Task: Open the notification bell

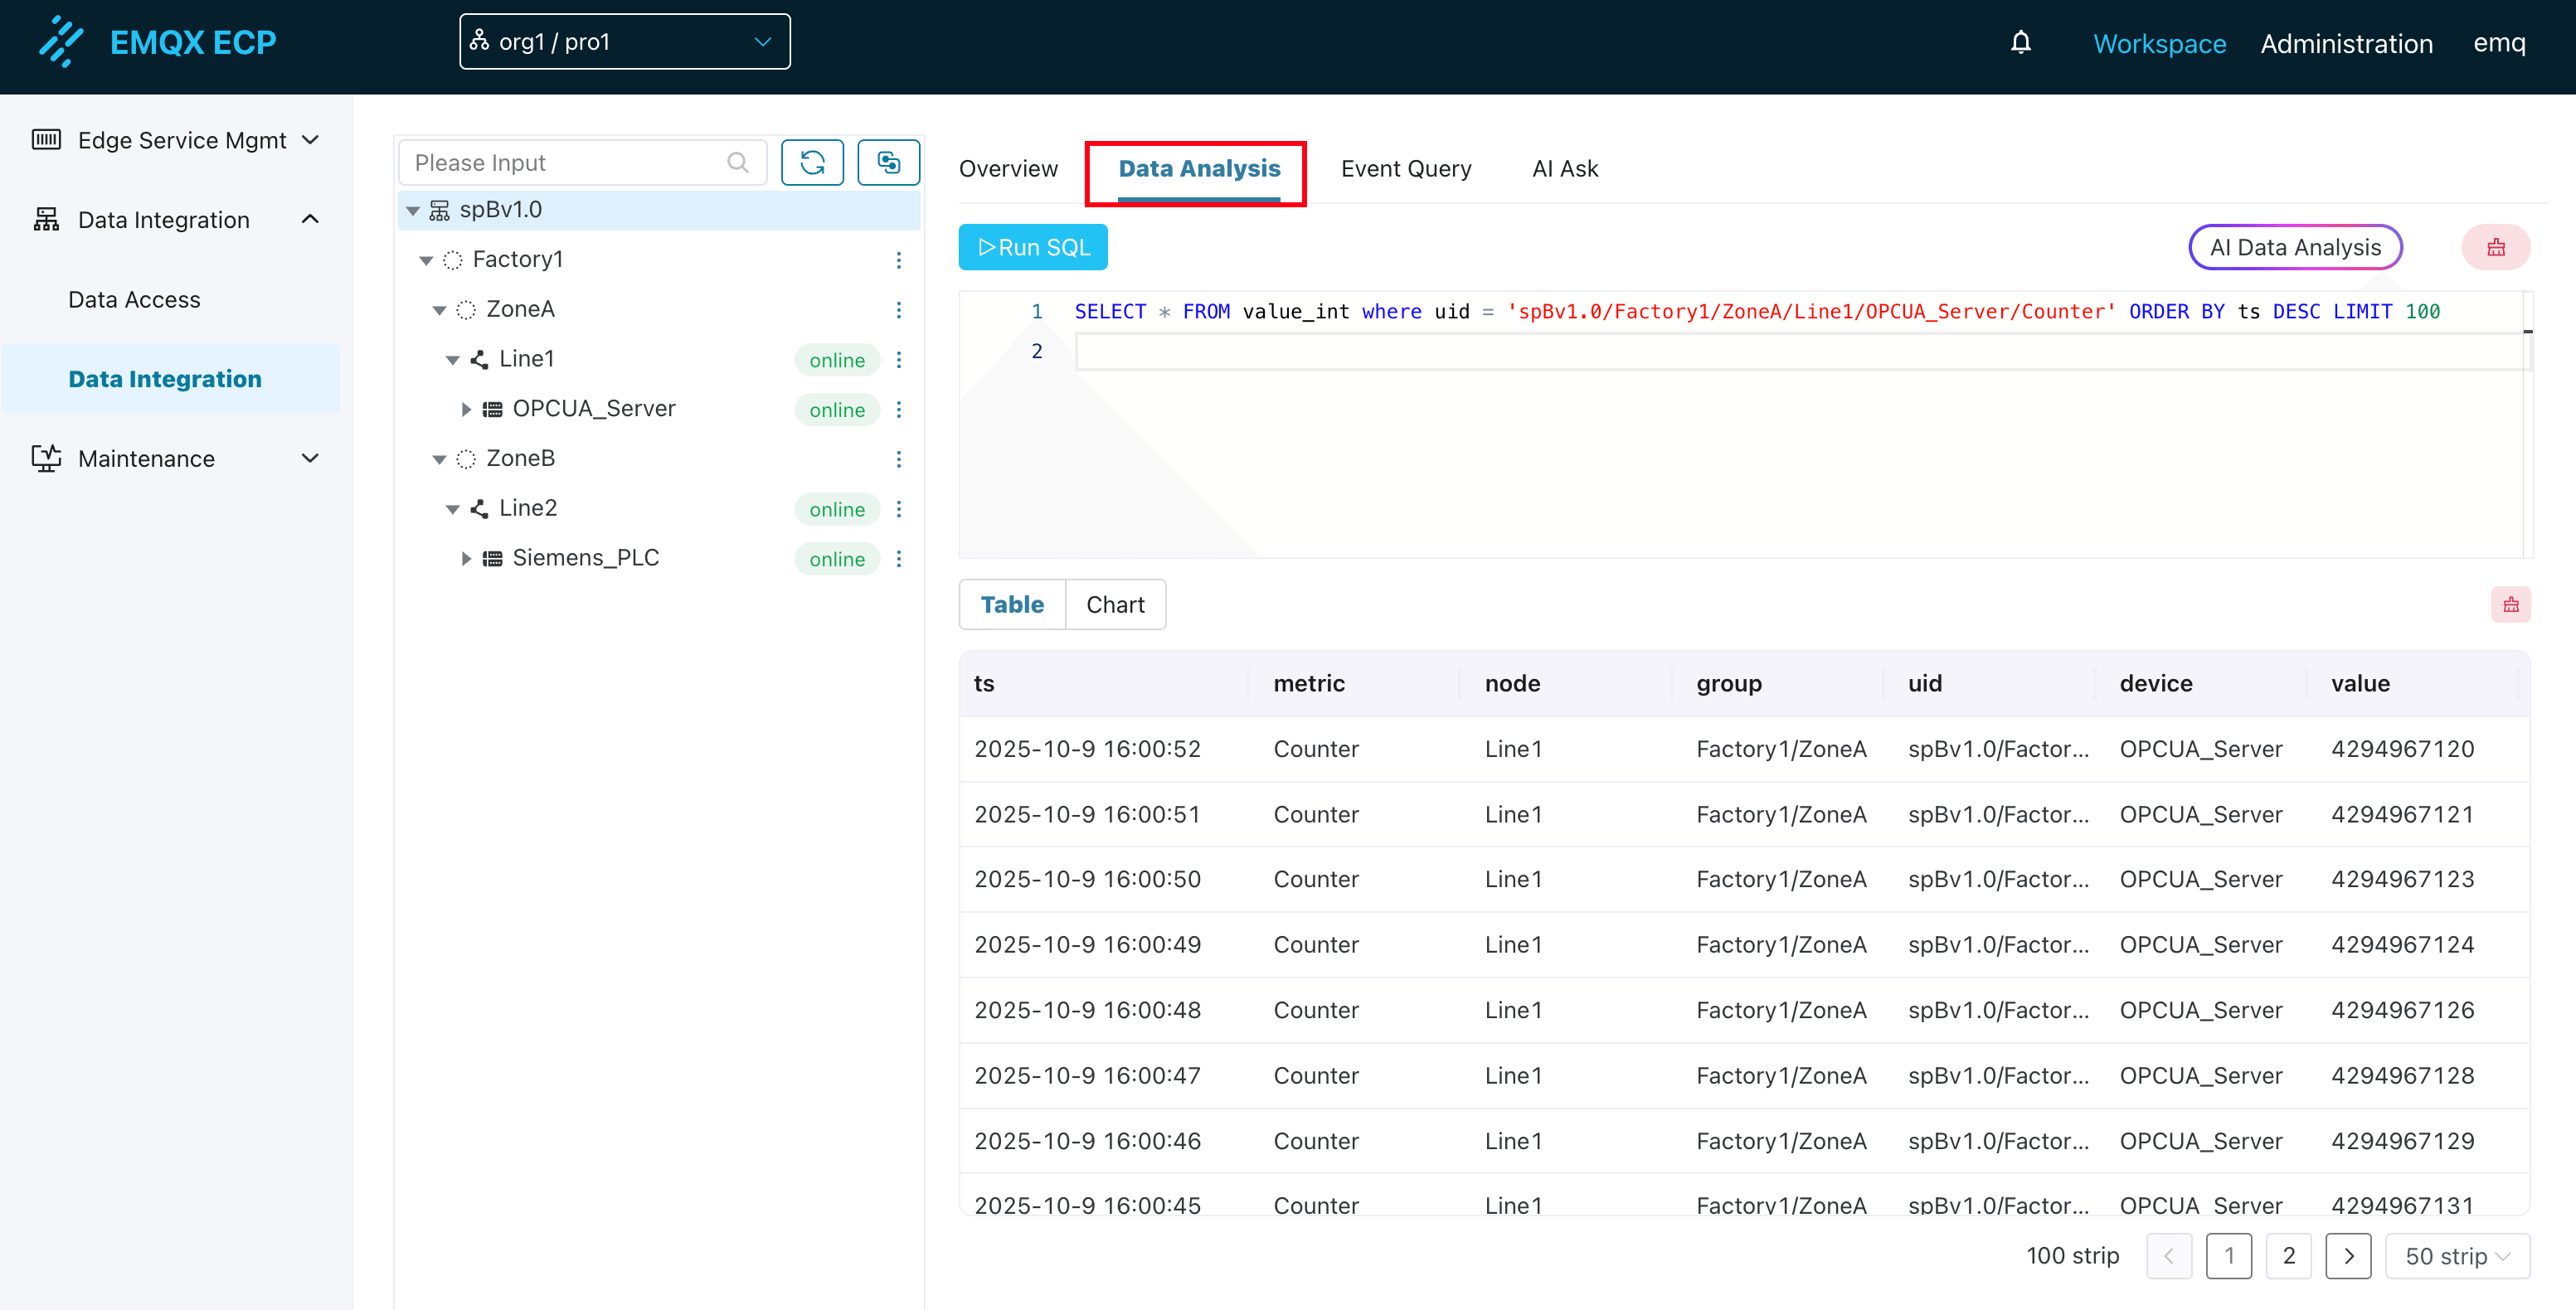Action: tap(2021, 43)
